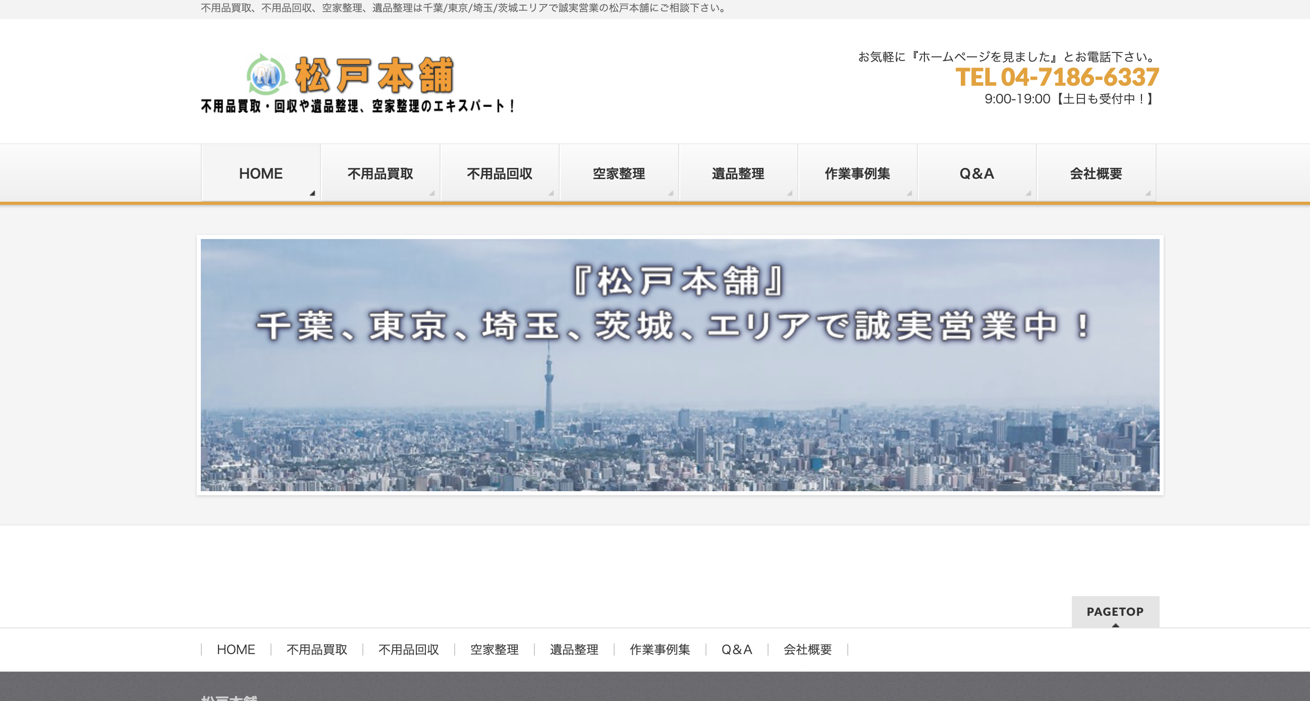Click the phone number TEL 04-7186-6337
The image size is (1310, 701).
pyautogui.click(x=1057, y=77)
